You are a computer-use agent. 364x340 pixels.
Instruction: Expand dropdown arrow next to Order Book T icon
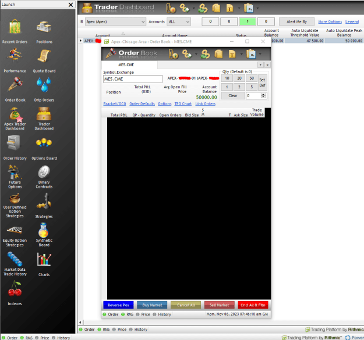242,54
